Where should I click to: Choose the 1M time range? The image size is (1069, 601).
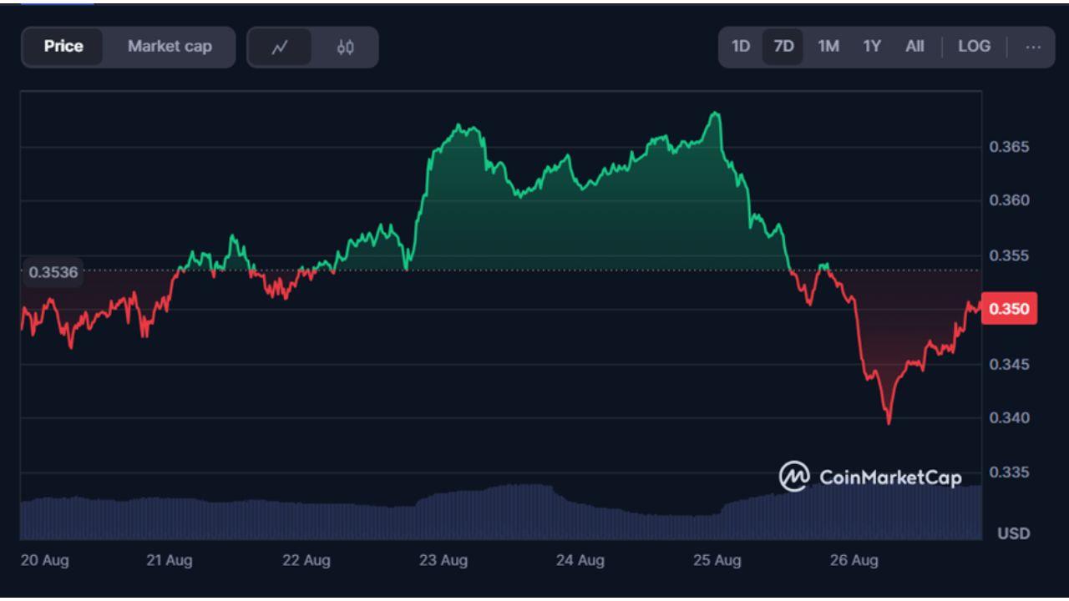tap(828, 47)
